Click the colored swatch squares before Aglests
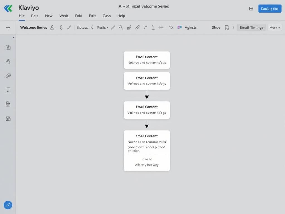Screen dimensions: 285x214 click(x=180, y=27)
